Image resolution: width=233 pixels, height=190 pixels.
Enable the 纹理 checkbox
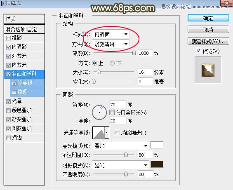[14, 92]
